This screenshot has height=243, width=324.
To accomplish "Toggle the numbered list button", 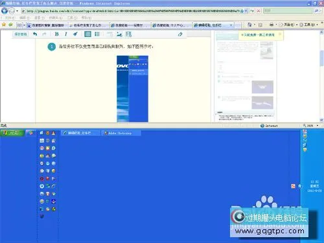I will 87,34.
